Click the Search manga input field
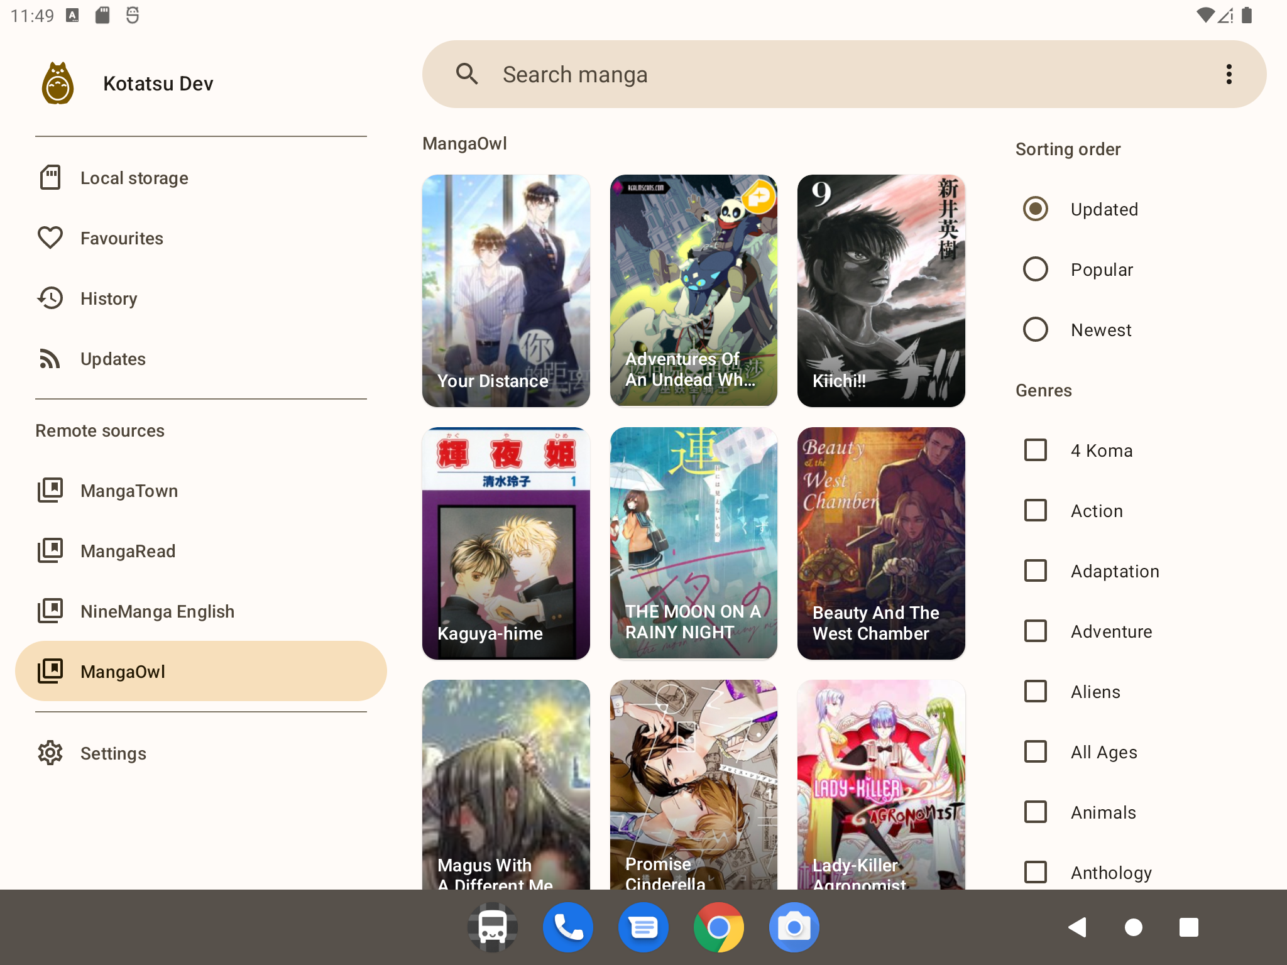 (x=845, y=74)
